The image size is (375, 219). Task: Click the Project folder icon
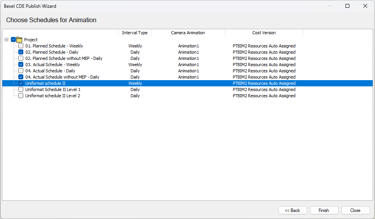pos(19,40)
